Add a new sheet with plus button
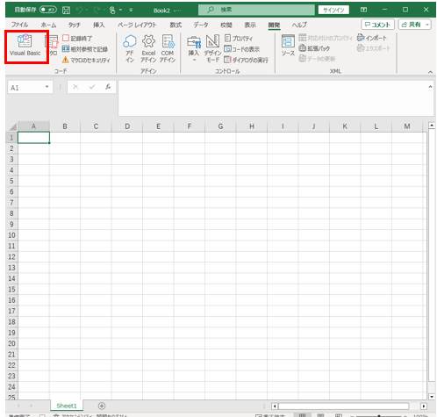The height and width of the screenshot is (417, 437). pos(102,406)
